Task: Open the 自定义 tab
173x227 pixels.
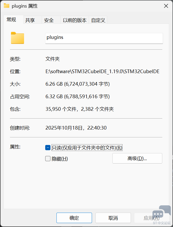Action: click(x=98, y=20)
